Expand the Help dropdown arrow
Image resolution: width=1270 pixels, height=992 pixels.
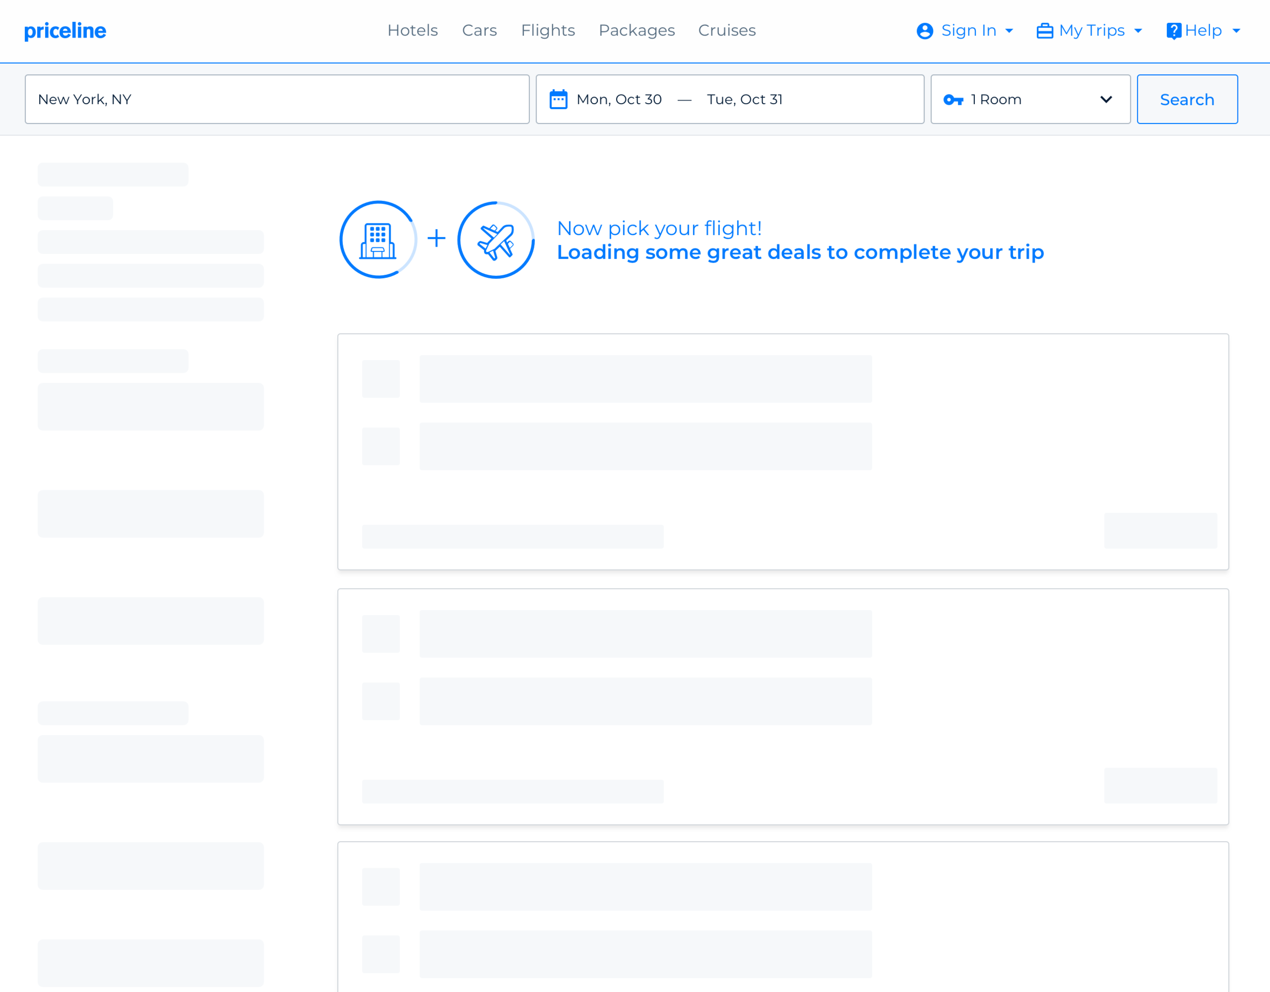tap(1236, 31)
